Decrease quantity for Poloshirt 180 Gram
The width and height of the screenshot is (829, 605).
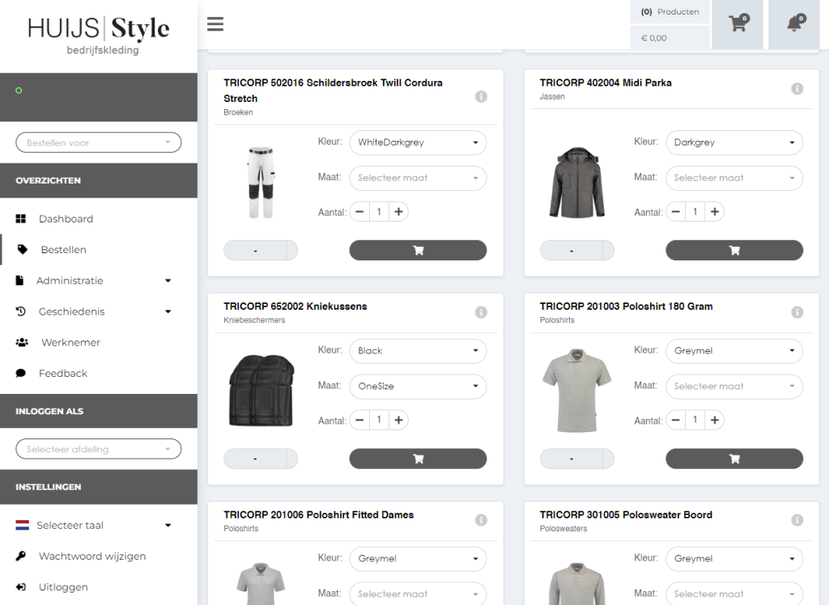676,420
